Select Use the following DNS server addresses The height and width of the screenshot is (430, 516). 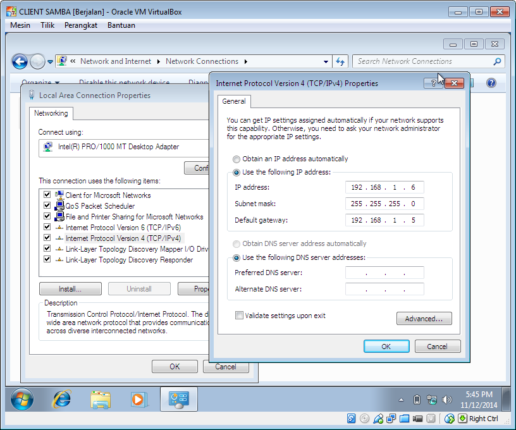click(x=236, y=258)
